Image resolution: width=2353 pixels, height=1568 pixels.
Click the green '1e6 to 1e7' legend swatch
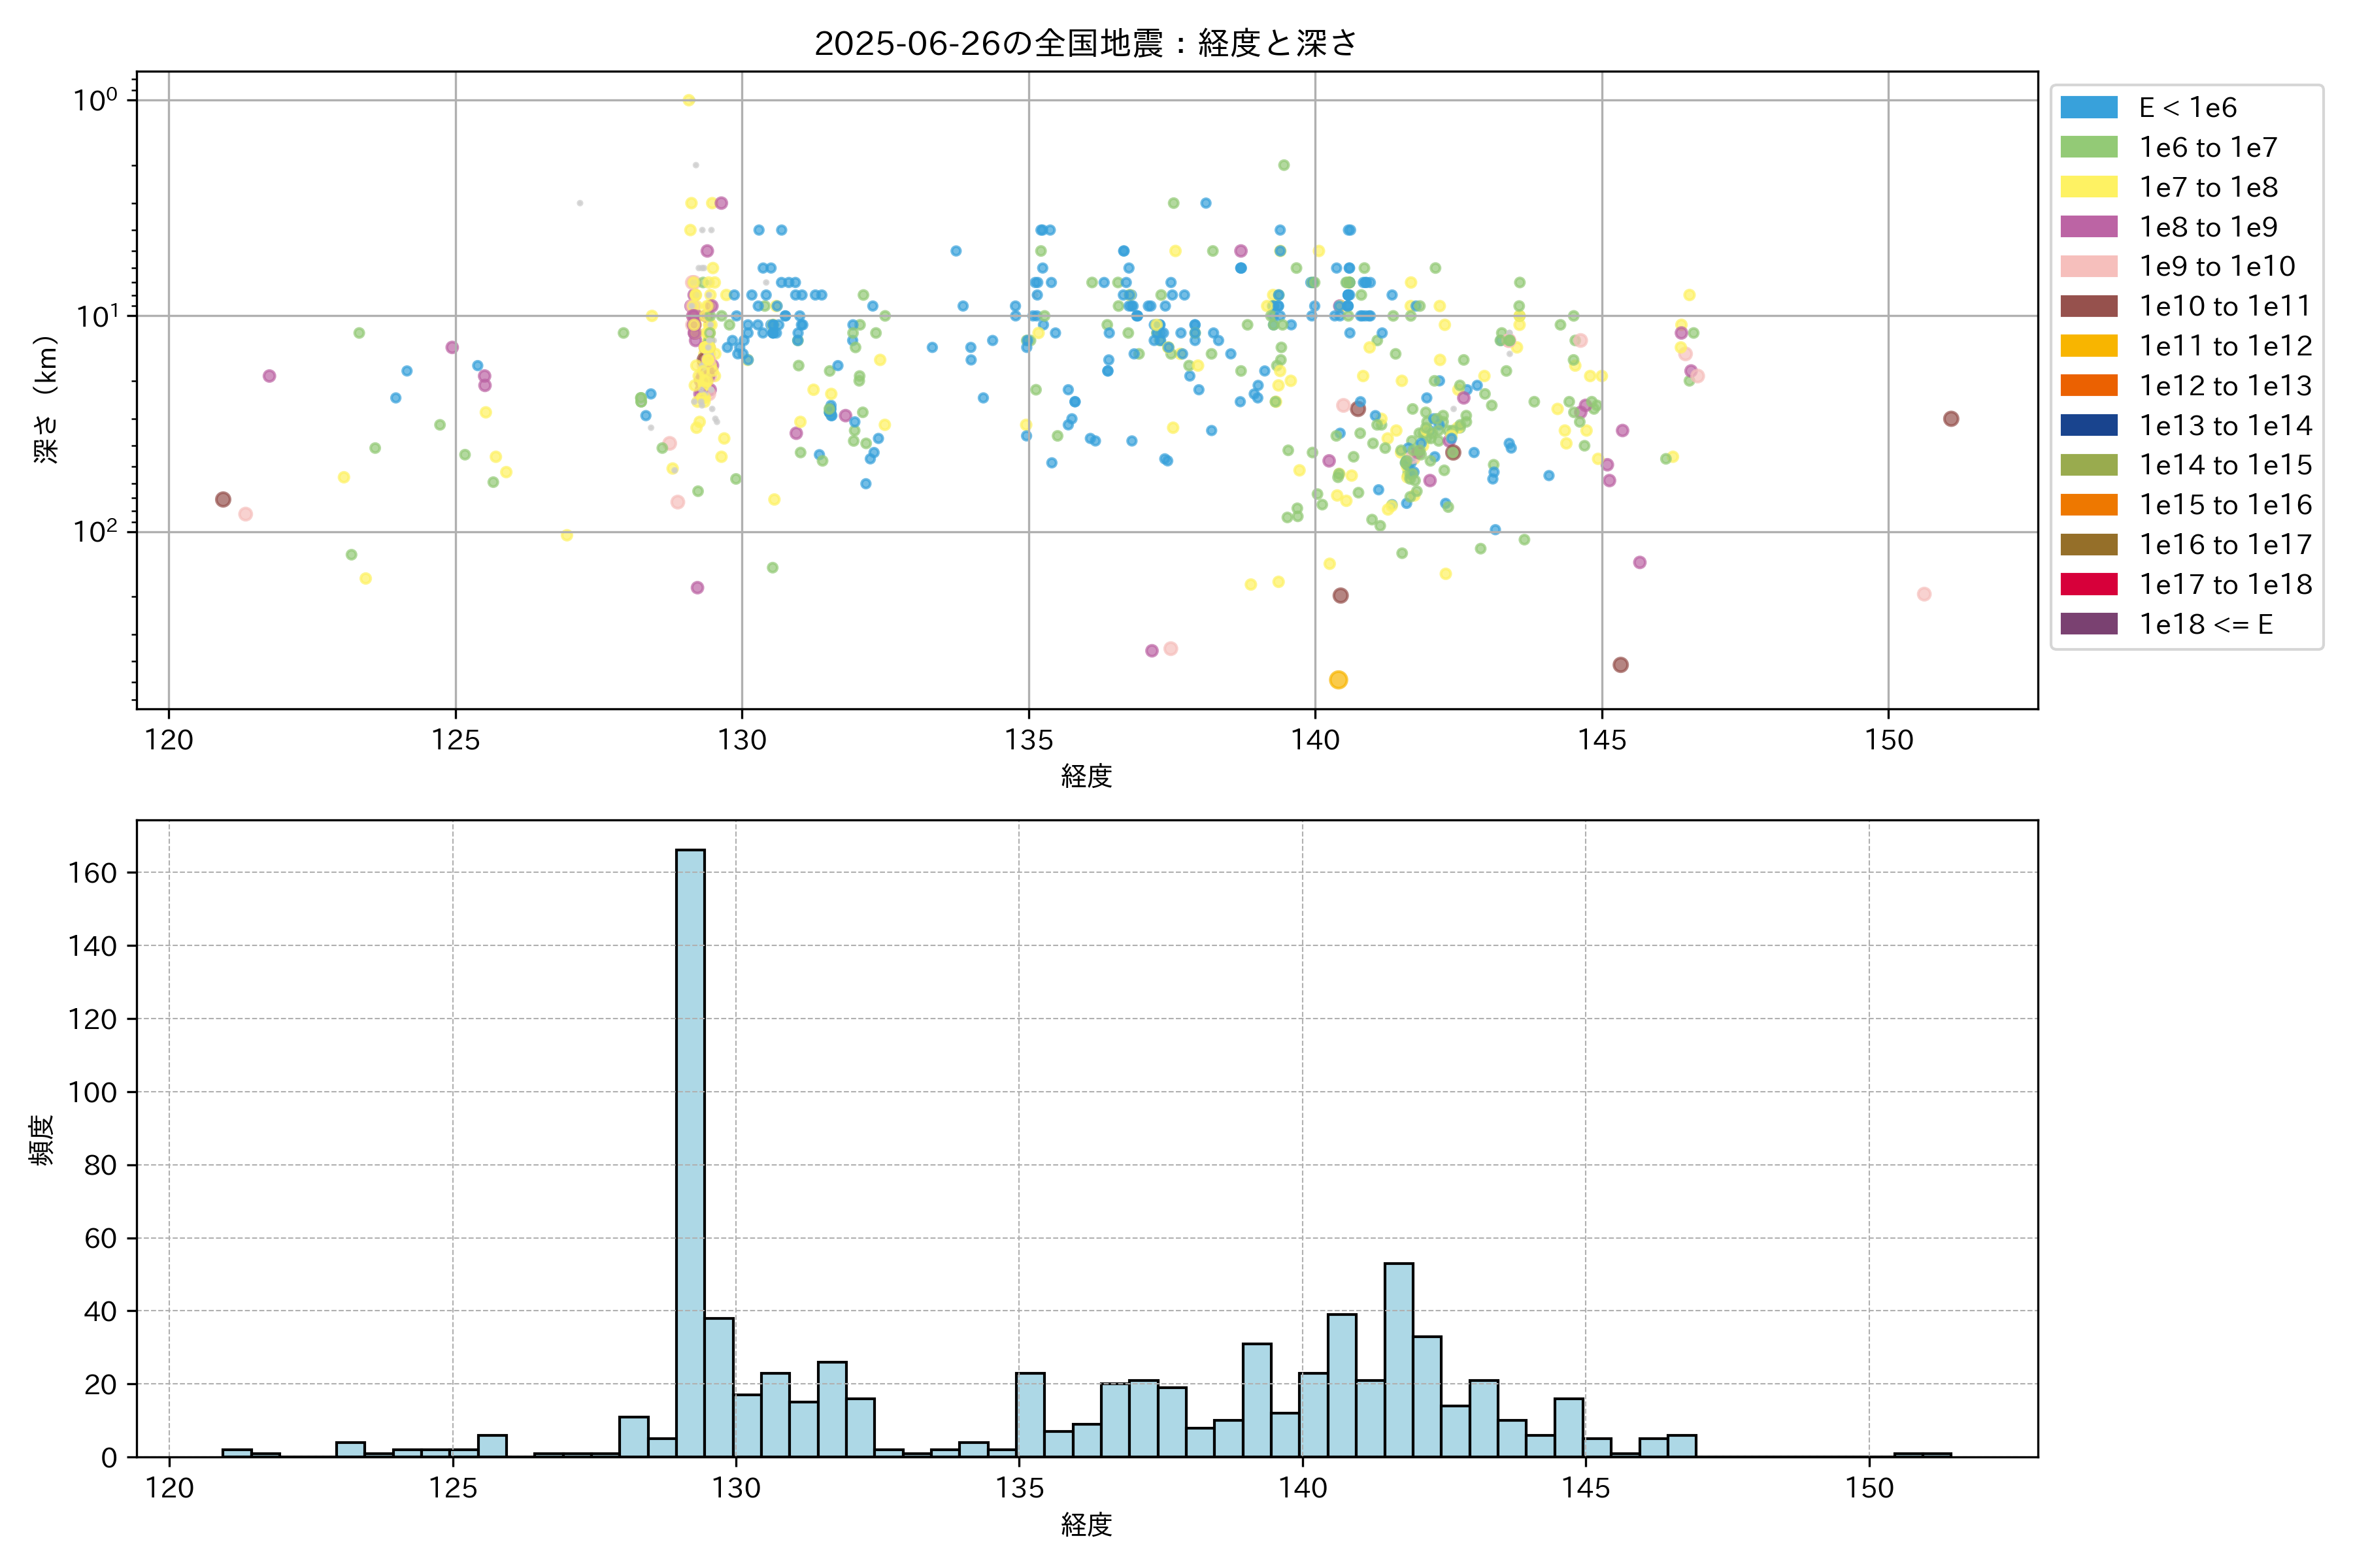[x=2088, y=147]
